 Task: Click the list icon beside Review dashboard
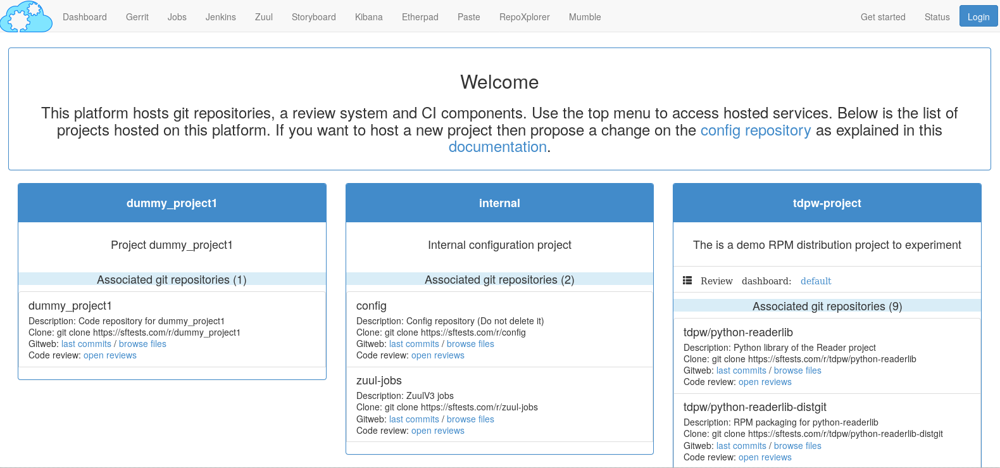coord(687,281)
